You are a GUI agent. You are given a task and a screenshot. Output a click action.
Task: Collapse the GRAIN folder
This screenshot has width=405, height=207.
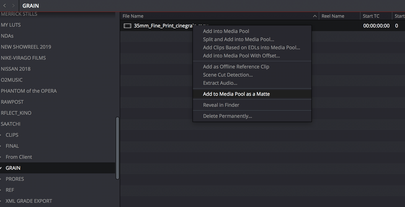point(1,168)
